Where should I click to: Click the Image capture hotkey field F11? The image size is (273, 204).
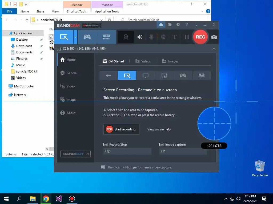(x=183, y=151)
